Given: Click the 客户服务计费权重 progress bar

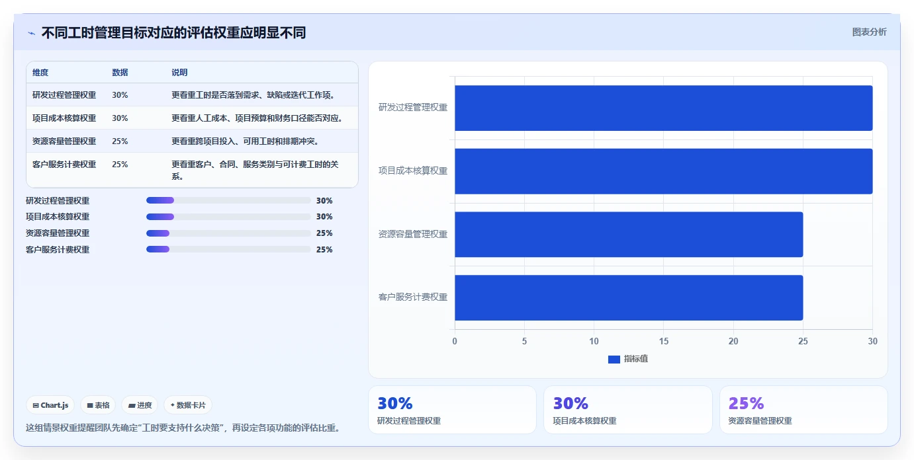Looking at the screenshot, I should pos(228,249).
